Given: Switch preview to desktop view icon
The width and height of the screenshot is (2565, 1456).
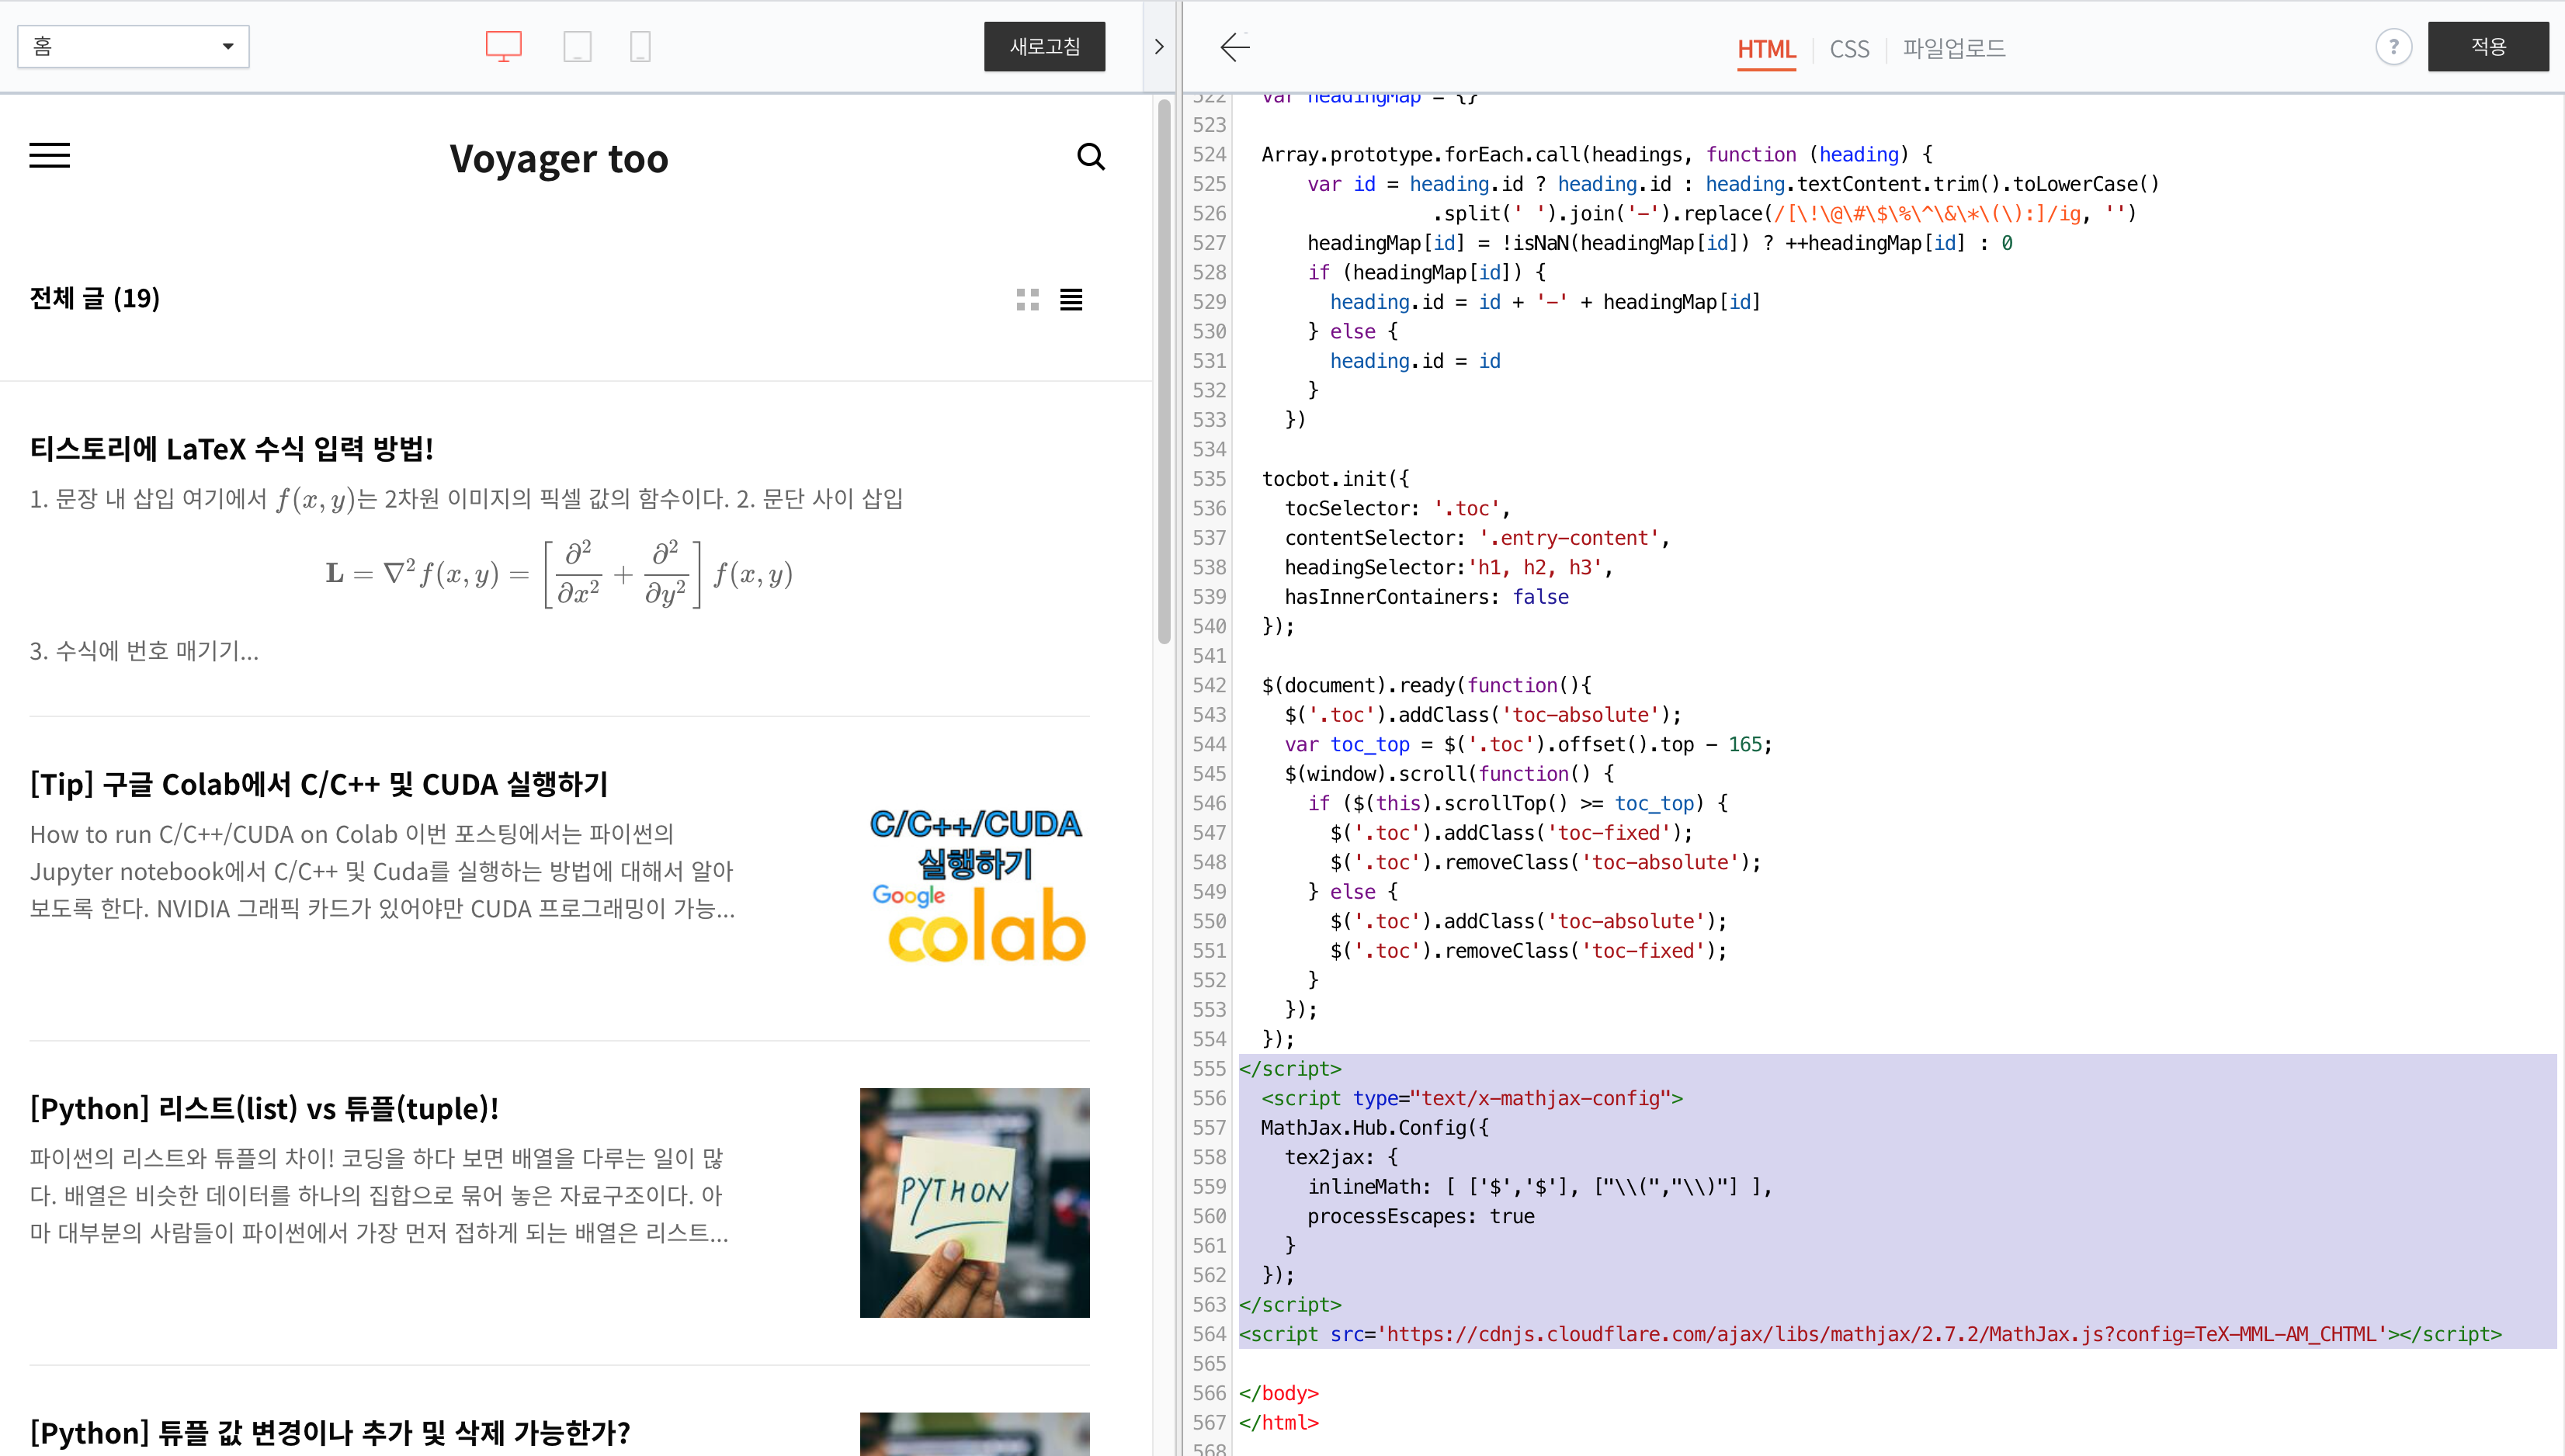Looking at the screenshot, I should click(503, 46).
